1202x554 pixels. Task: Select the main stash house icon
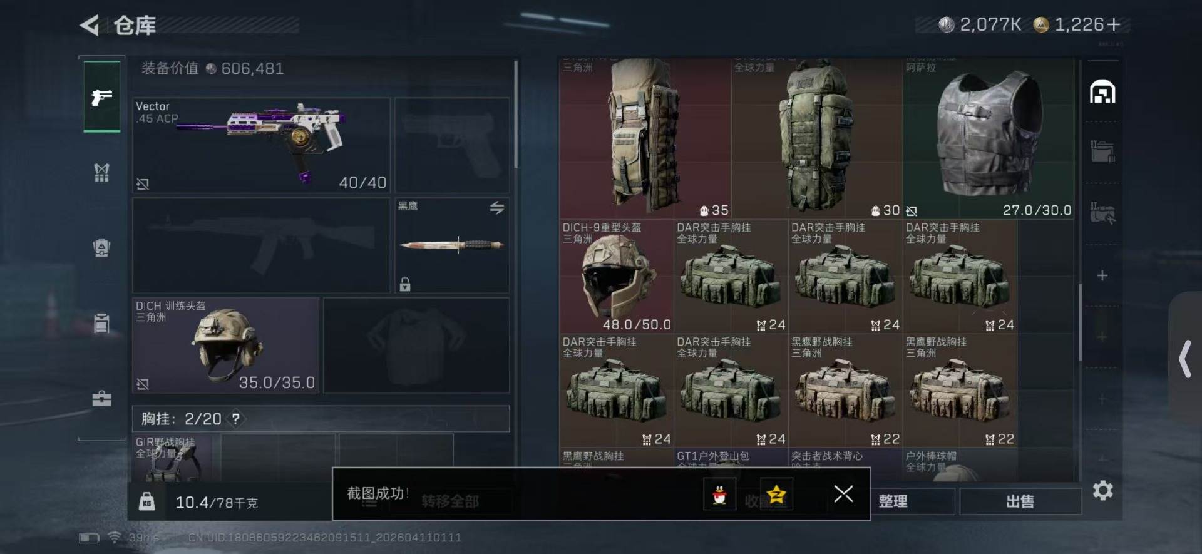click(x=1102, y=93)
